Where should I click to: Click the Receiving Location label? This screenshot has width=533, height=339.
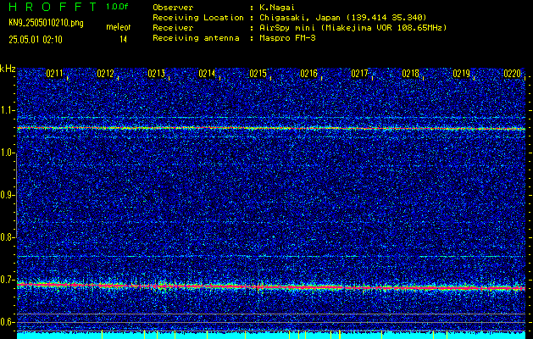pyautogui.click(x=198, y=18)
